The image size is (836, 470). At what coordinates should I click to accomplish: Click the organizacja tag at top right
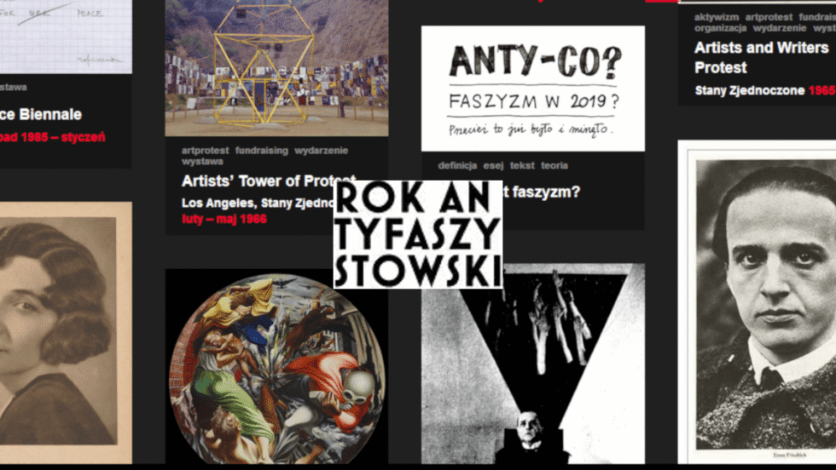click(x=720, y=28)
